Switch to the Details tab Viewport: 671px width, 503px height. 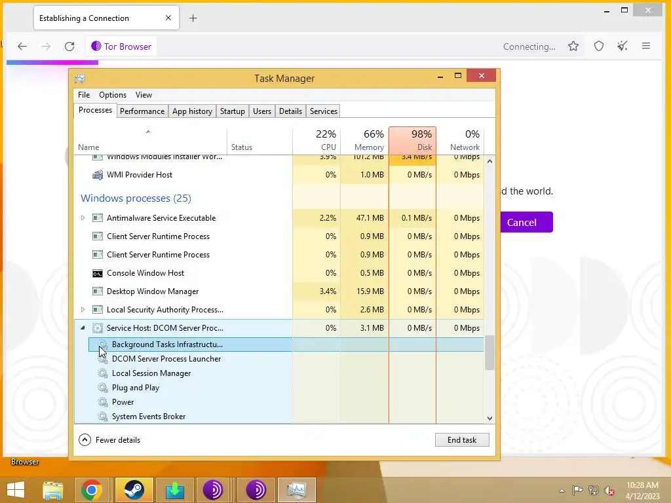click(290, 111)
